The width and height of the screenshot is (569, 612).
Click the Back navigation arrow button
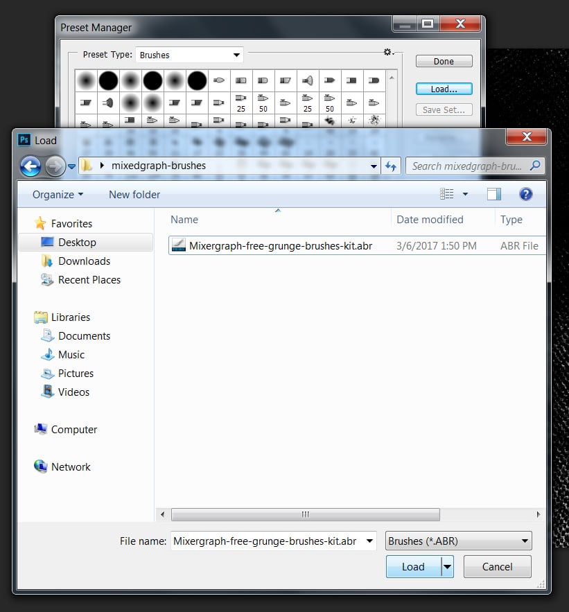click(30, 166)
